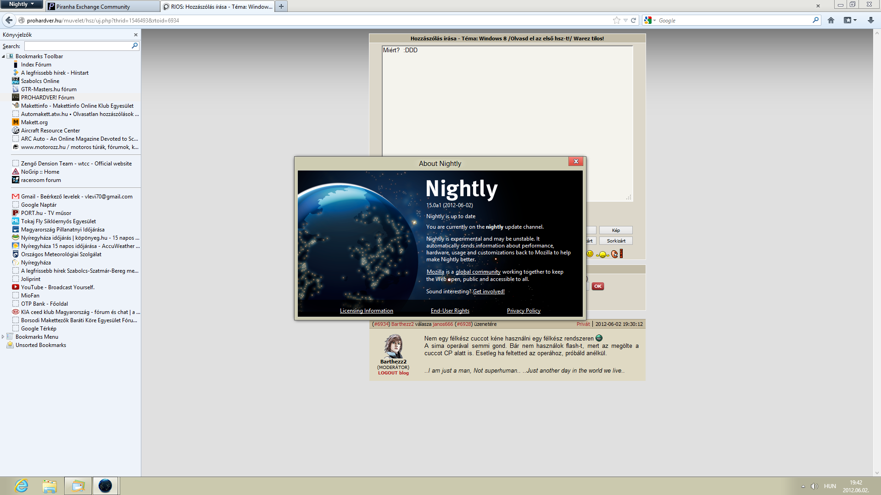The height and width of the screenshot is (495, 881).
Task: Open the Nightly application menu
Action: 22,4
